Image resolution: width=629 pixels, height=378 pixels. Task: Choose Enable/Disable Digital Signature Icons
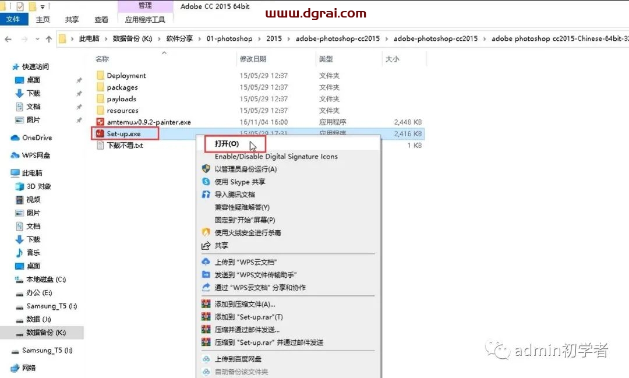tap(276, 157)
